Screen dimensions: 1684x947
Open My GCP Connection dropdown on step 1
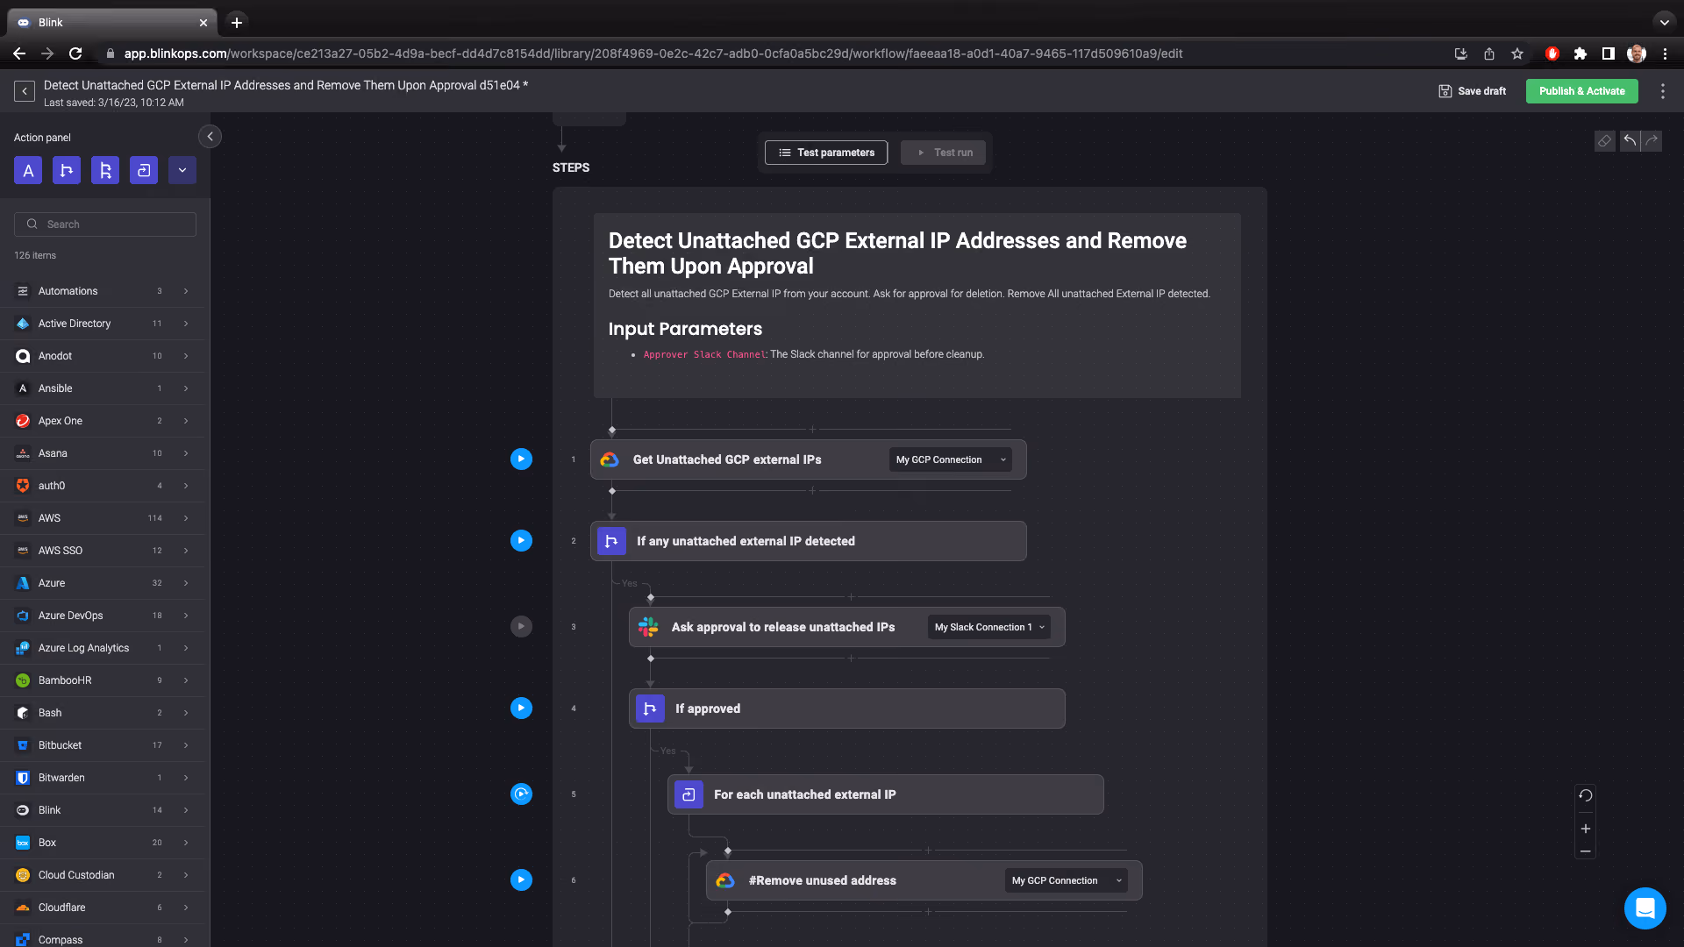[950, 459]
